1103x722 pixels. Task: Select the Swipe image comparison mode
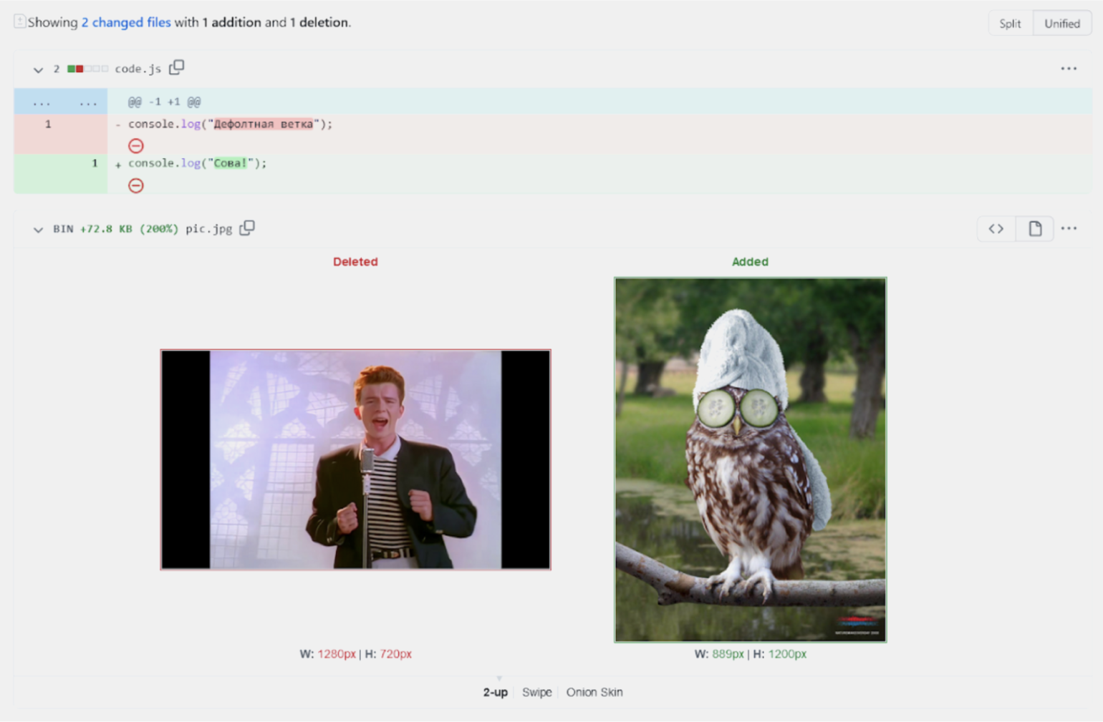click(536, 692)
